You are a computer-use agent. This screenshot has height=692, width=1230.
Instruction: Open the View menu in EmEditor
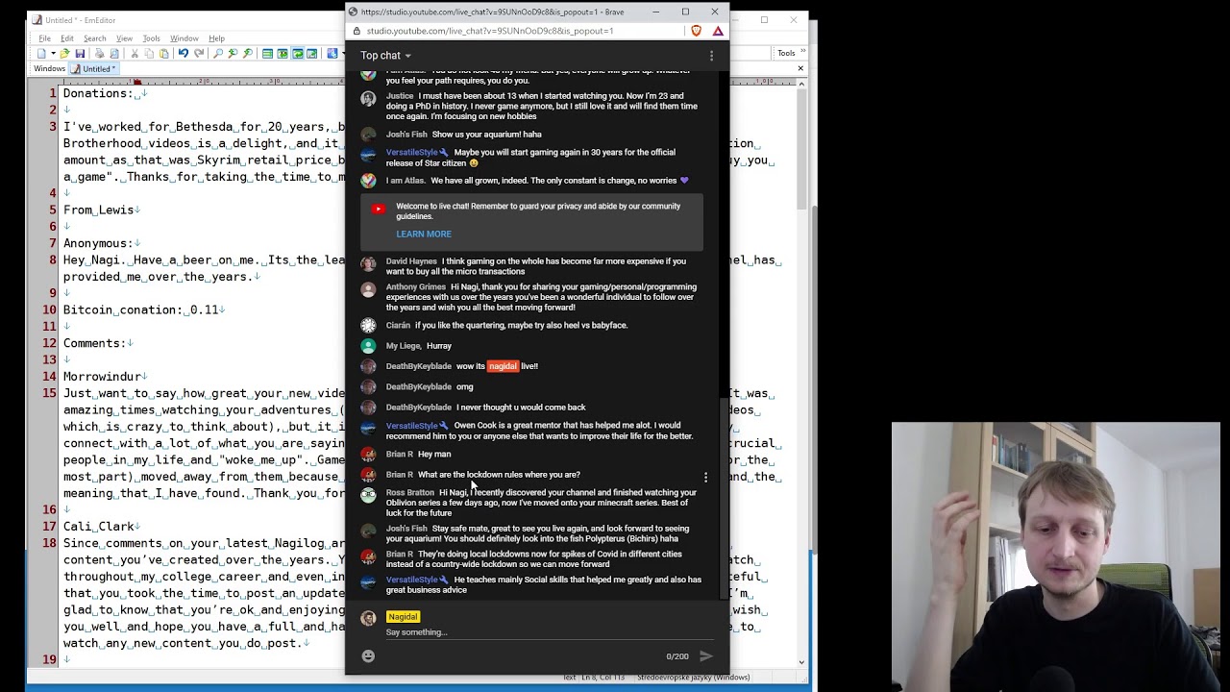pyautogui.click(x=124, y=38)
